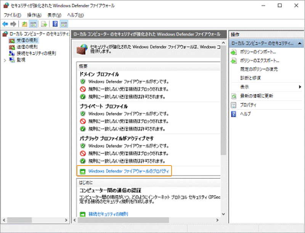Toggle the action pane toolbar icon
305x233 pixels.
pyautogui.click(x=64, y=24)
